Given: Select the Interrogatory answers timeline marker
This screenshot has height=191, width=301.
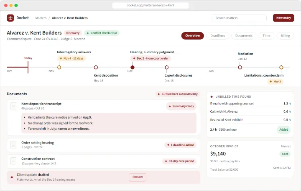Looking at the screenshot, I should (x=59, y=67).
